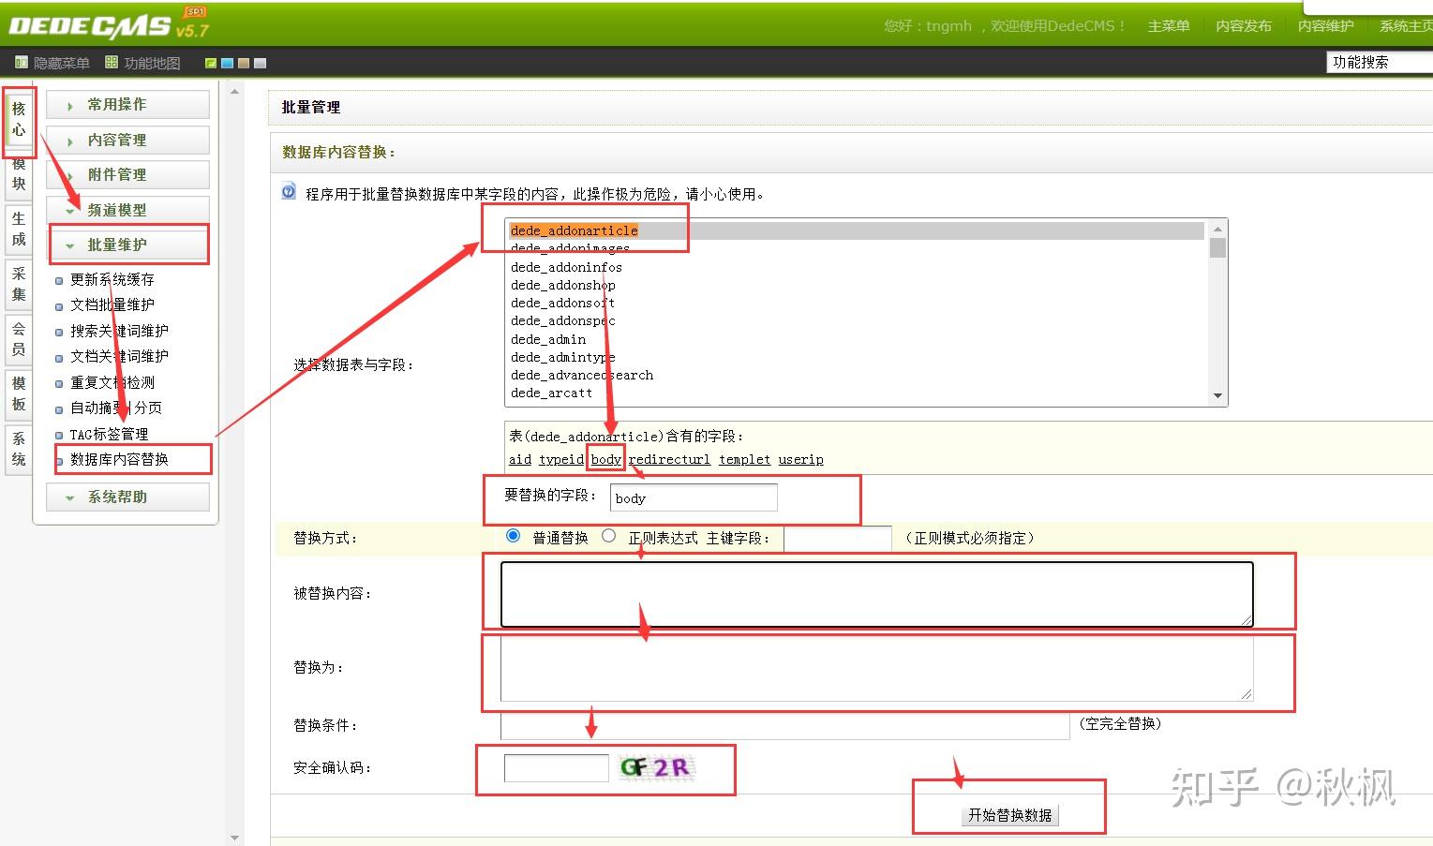Image resolution: width=1433 pixels, height=846 pixels.
Task: Click the GF2R security captcha image
Action: click(656, 767)
